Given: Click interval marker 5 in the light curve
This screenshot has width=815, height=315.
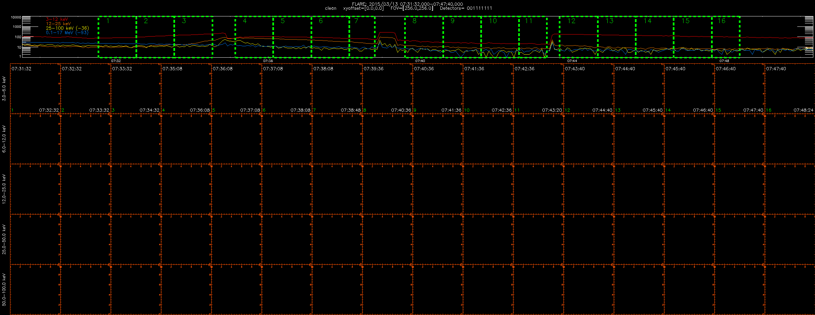Looking at the screenshot, I should 283,21.
